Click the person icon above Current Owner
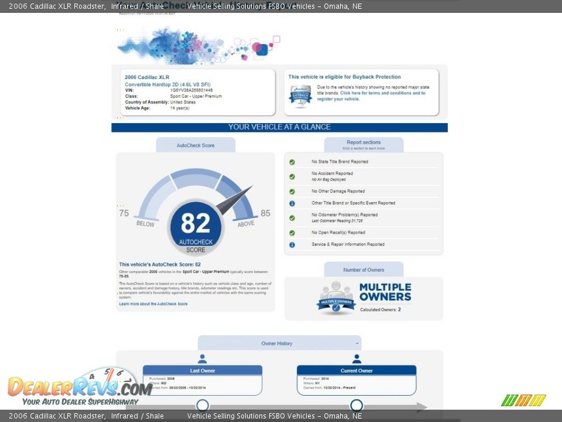This screenshot has height=422, width=562. pos(357,359)
